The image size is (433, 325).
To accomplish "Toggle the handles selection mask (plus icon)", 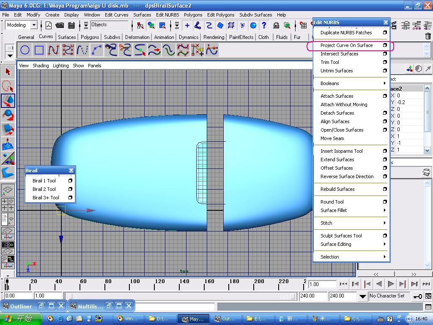I will [187, 26].
